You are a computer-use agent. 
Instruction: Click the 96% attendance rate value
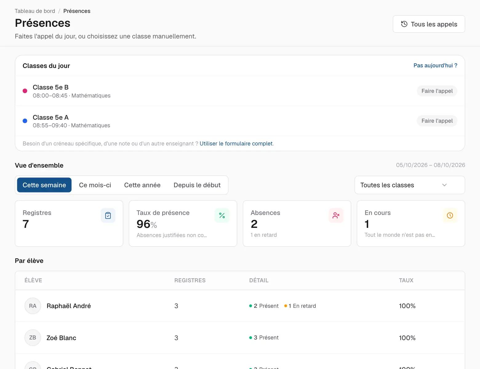click(x=147, y=224)
